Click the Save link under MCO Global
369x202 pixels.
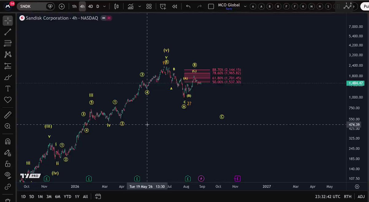tap(229, 9)
